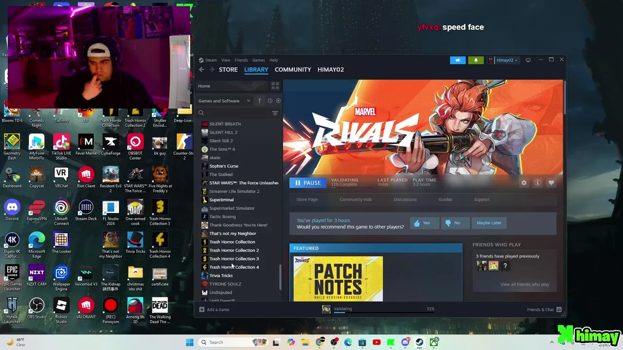Enter Big Picture mode monitor icon

pos(528,60)
